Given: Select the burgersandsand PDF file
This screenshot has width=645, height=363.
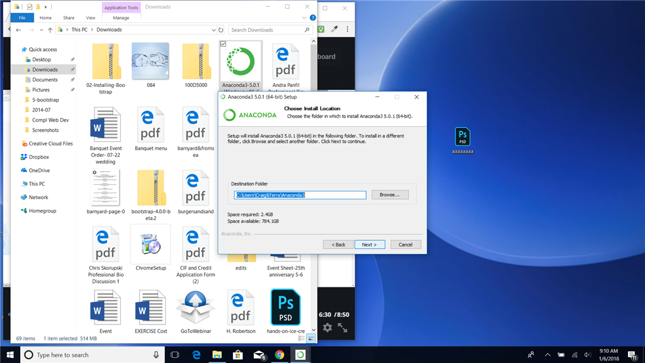Looking at the screenshot, I should [x=196, y=188].
